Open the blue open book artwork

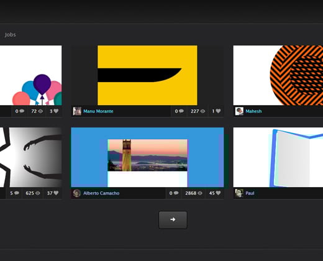coord(278,157)
